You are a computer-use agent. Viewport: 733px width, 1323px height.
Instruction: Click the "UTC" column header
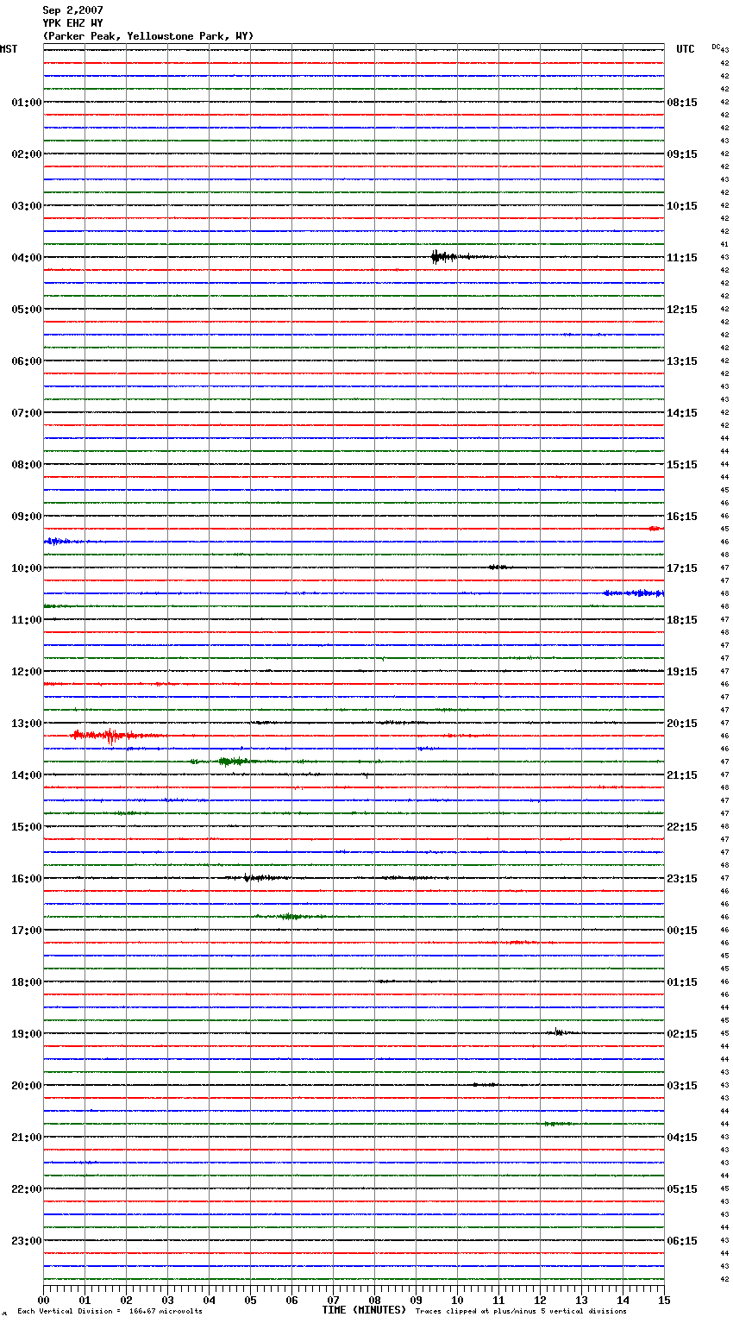(x=686, y=49)
